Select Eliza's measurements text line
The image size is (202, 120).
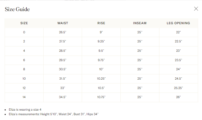click(53, 114)
